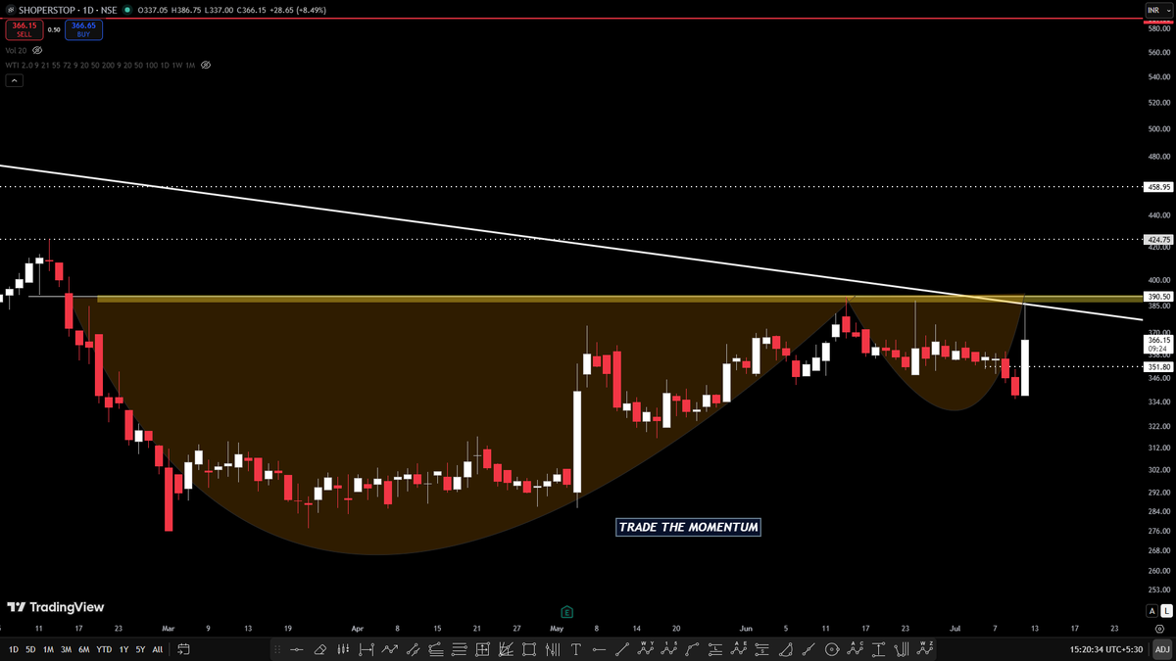Select the box with diagonal fan lines tool
1176x661 pixels.
pos(506,648)
